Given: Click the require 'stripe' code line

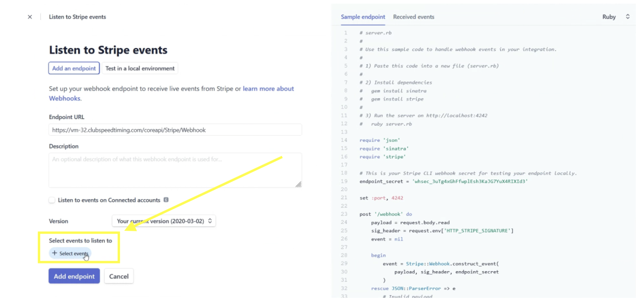Looking at the screenshot, I should point(382,157).
